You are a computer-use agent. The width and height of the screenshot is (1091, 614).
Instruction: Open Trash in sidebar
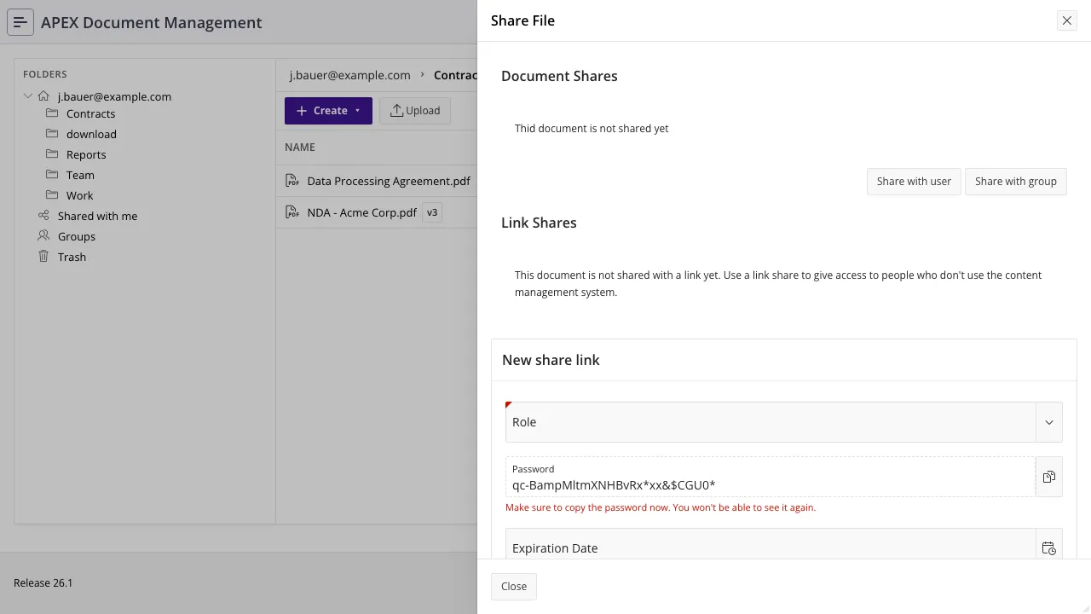[x=72, y=257]
